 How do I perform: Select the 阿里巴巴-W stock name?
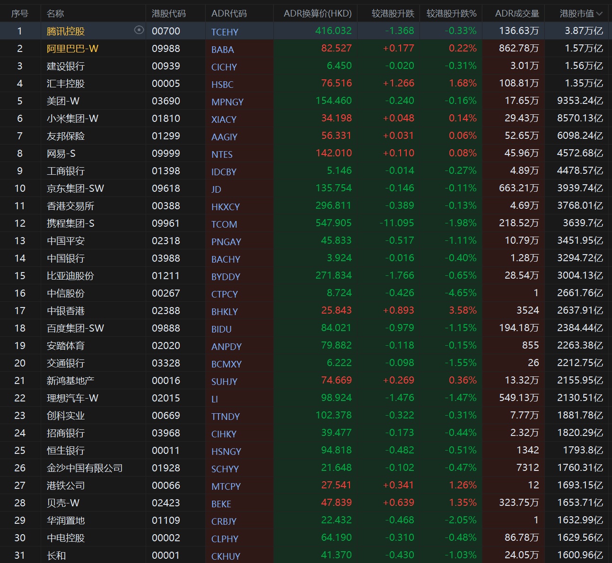[72, 49]
